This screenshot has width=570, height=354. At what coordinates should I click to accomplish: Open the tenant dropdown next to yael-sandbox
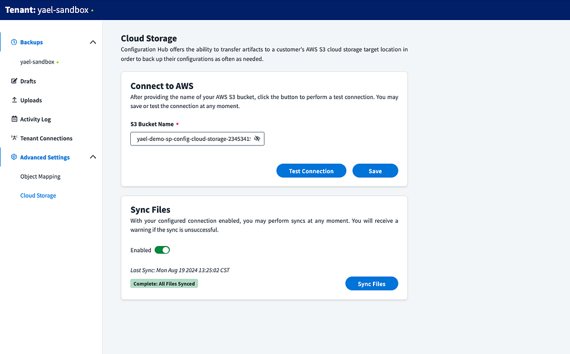94,10
